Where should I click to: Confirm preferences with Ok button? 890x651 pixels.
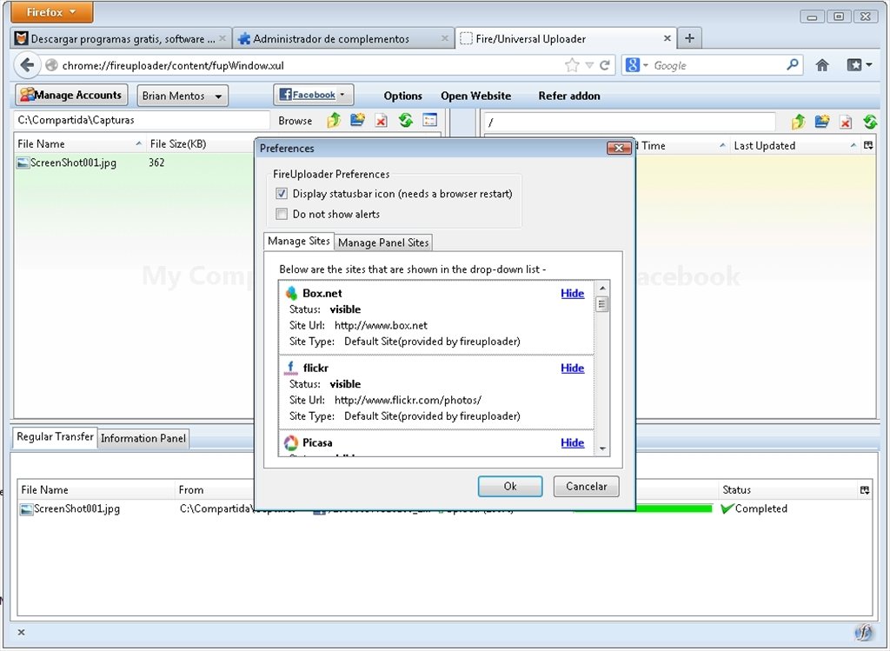tap(509, 487)
